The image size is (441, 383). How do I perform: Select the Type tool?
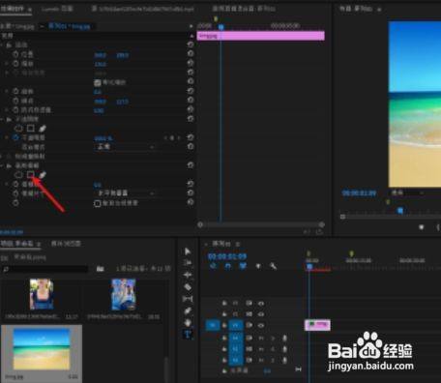(188, 335)
